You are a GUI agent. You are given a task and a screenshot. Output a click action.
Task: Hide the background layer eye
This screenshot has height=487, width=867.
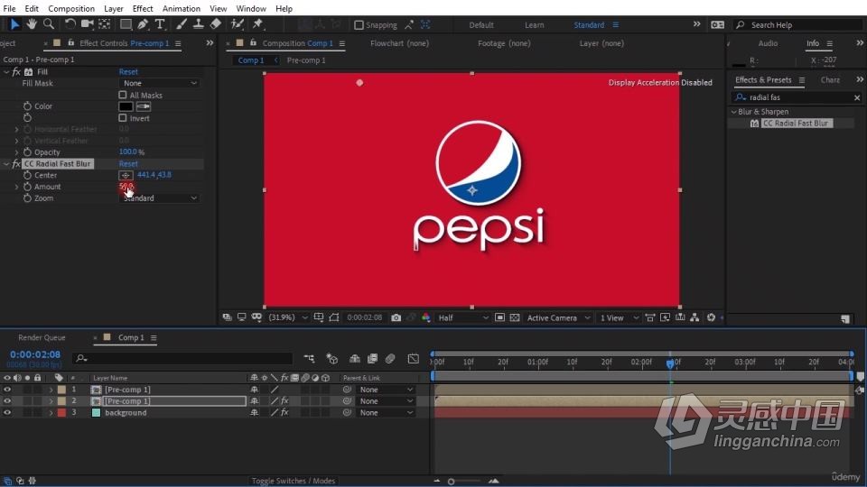[x=7, y=412]
